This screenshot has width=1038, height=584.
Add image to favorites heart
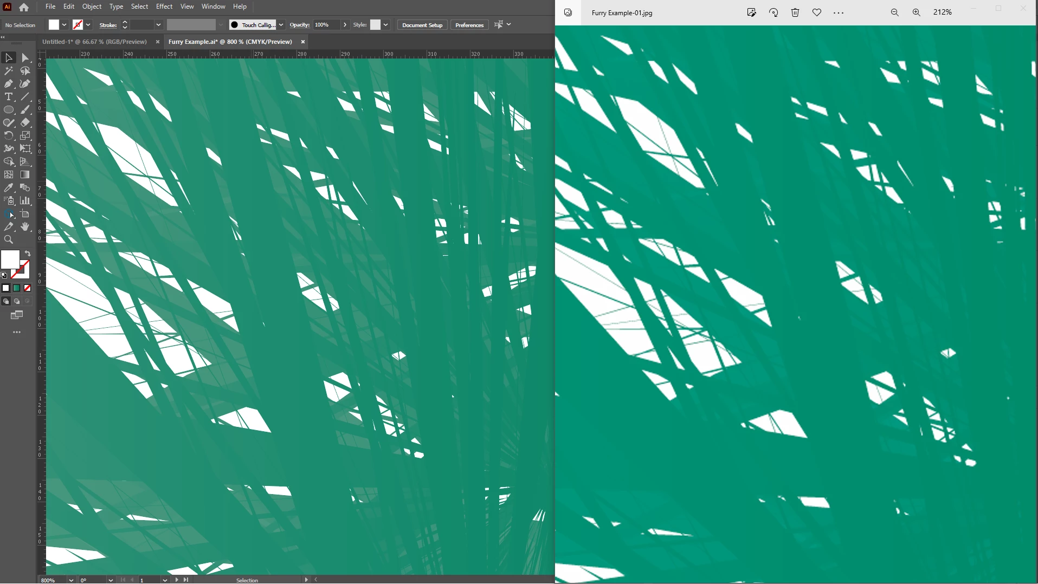[817, 12]
